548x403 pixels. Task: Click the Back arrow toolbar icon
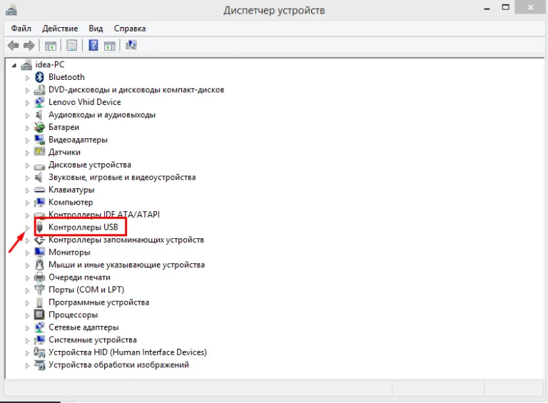point(14,46)
